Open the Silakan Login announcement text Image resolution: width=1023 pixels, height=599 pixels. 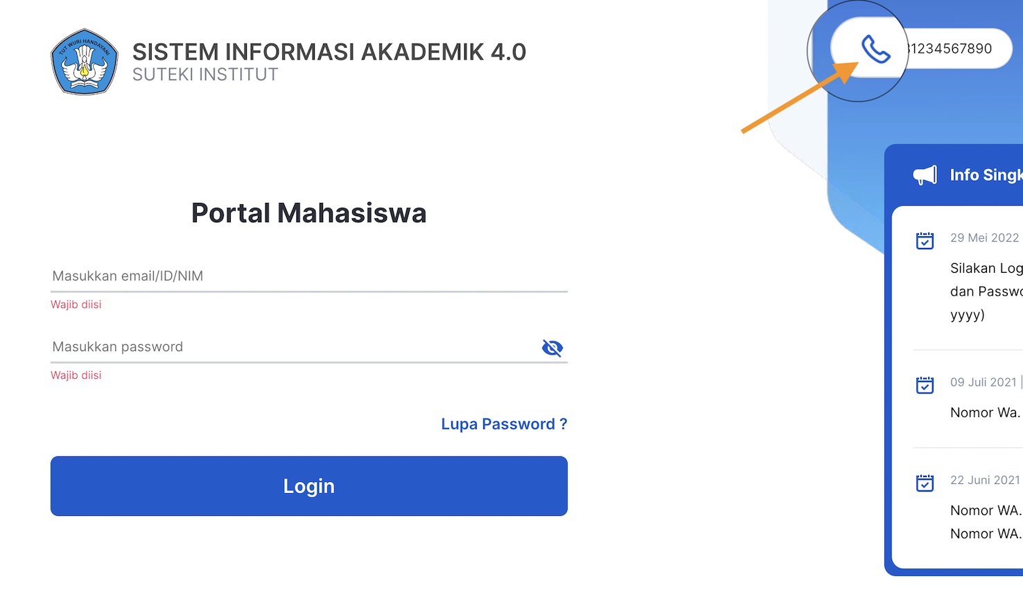point(986,269)
